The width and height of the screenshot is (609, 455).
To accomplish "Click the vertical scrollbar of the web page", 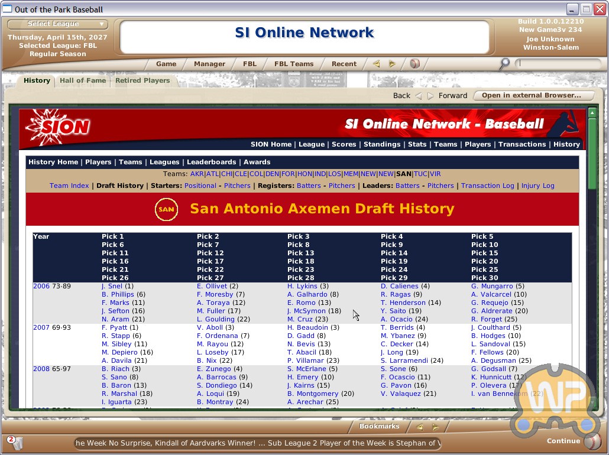I will pos(592,236).
